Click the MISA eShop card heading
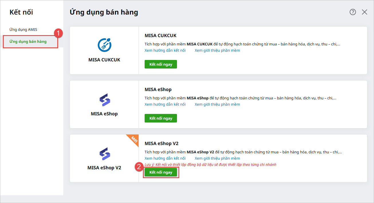Image resolution: width=374 pixels, height=203 pixels. [158, 90]
